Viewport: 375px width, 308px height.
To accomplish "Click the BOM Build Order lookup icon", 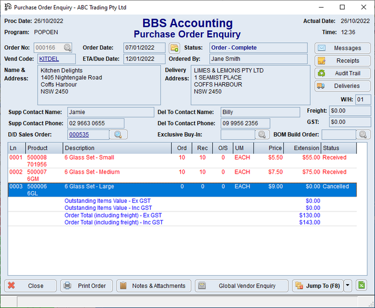I will tap(363, 134).
